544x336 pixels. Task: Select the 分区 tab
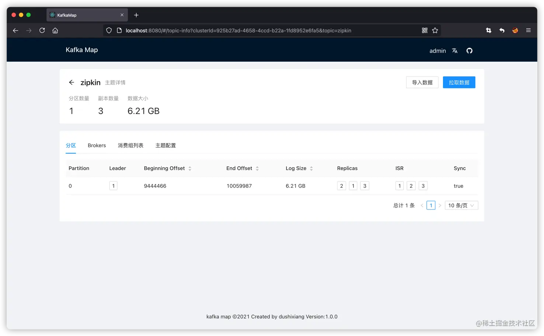pos(71,145)
